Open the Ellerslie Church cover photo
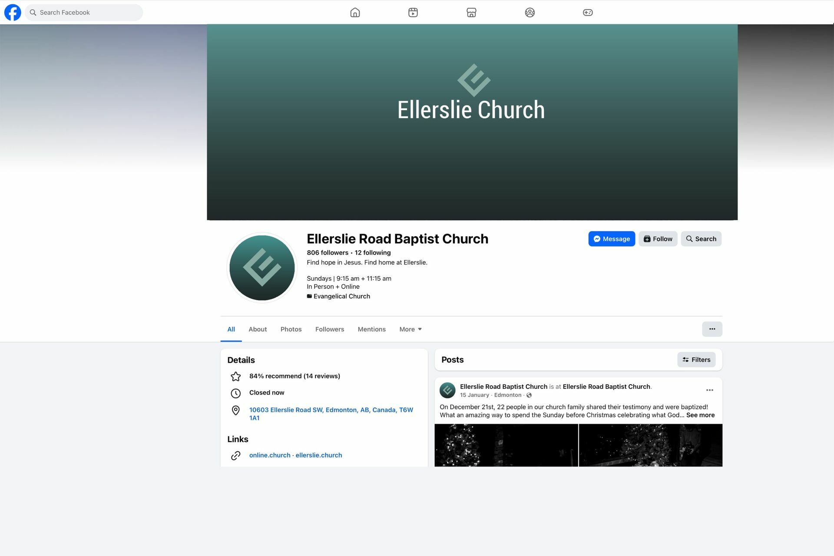 click(472, 122)
